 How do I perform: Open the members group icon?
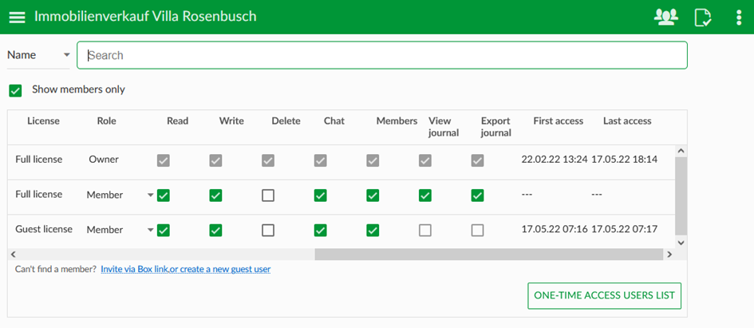pos(666,17)
